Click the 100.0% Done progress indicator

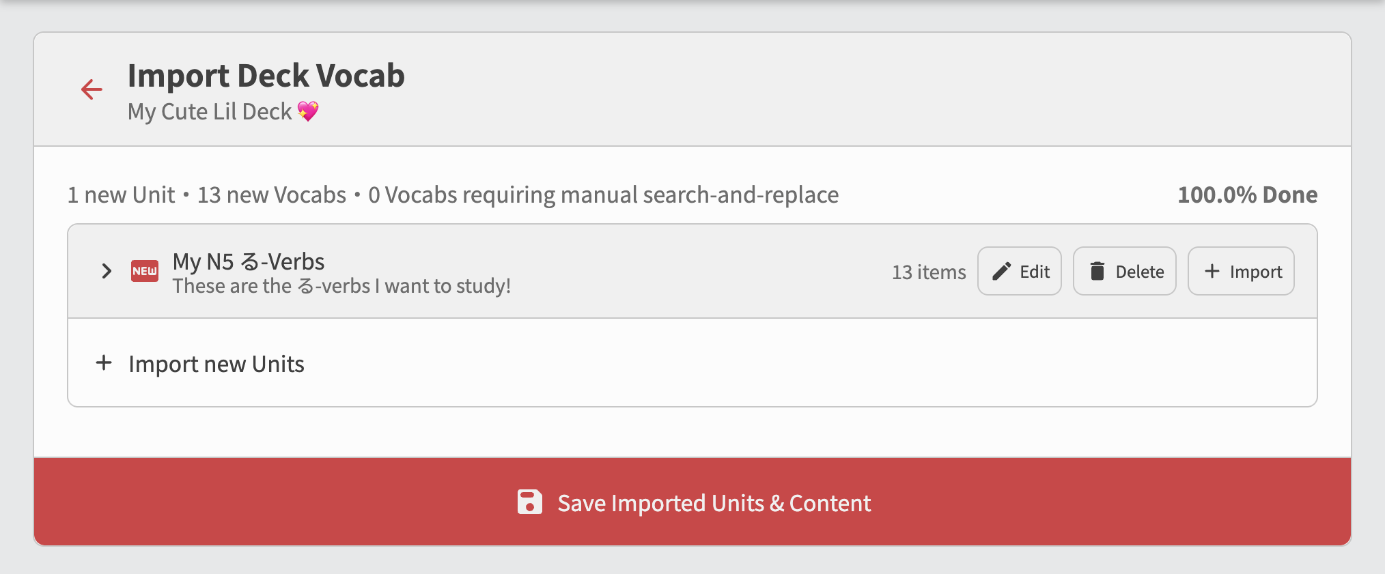click(x=1248, y=195)
